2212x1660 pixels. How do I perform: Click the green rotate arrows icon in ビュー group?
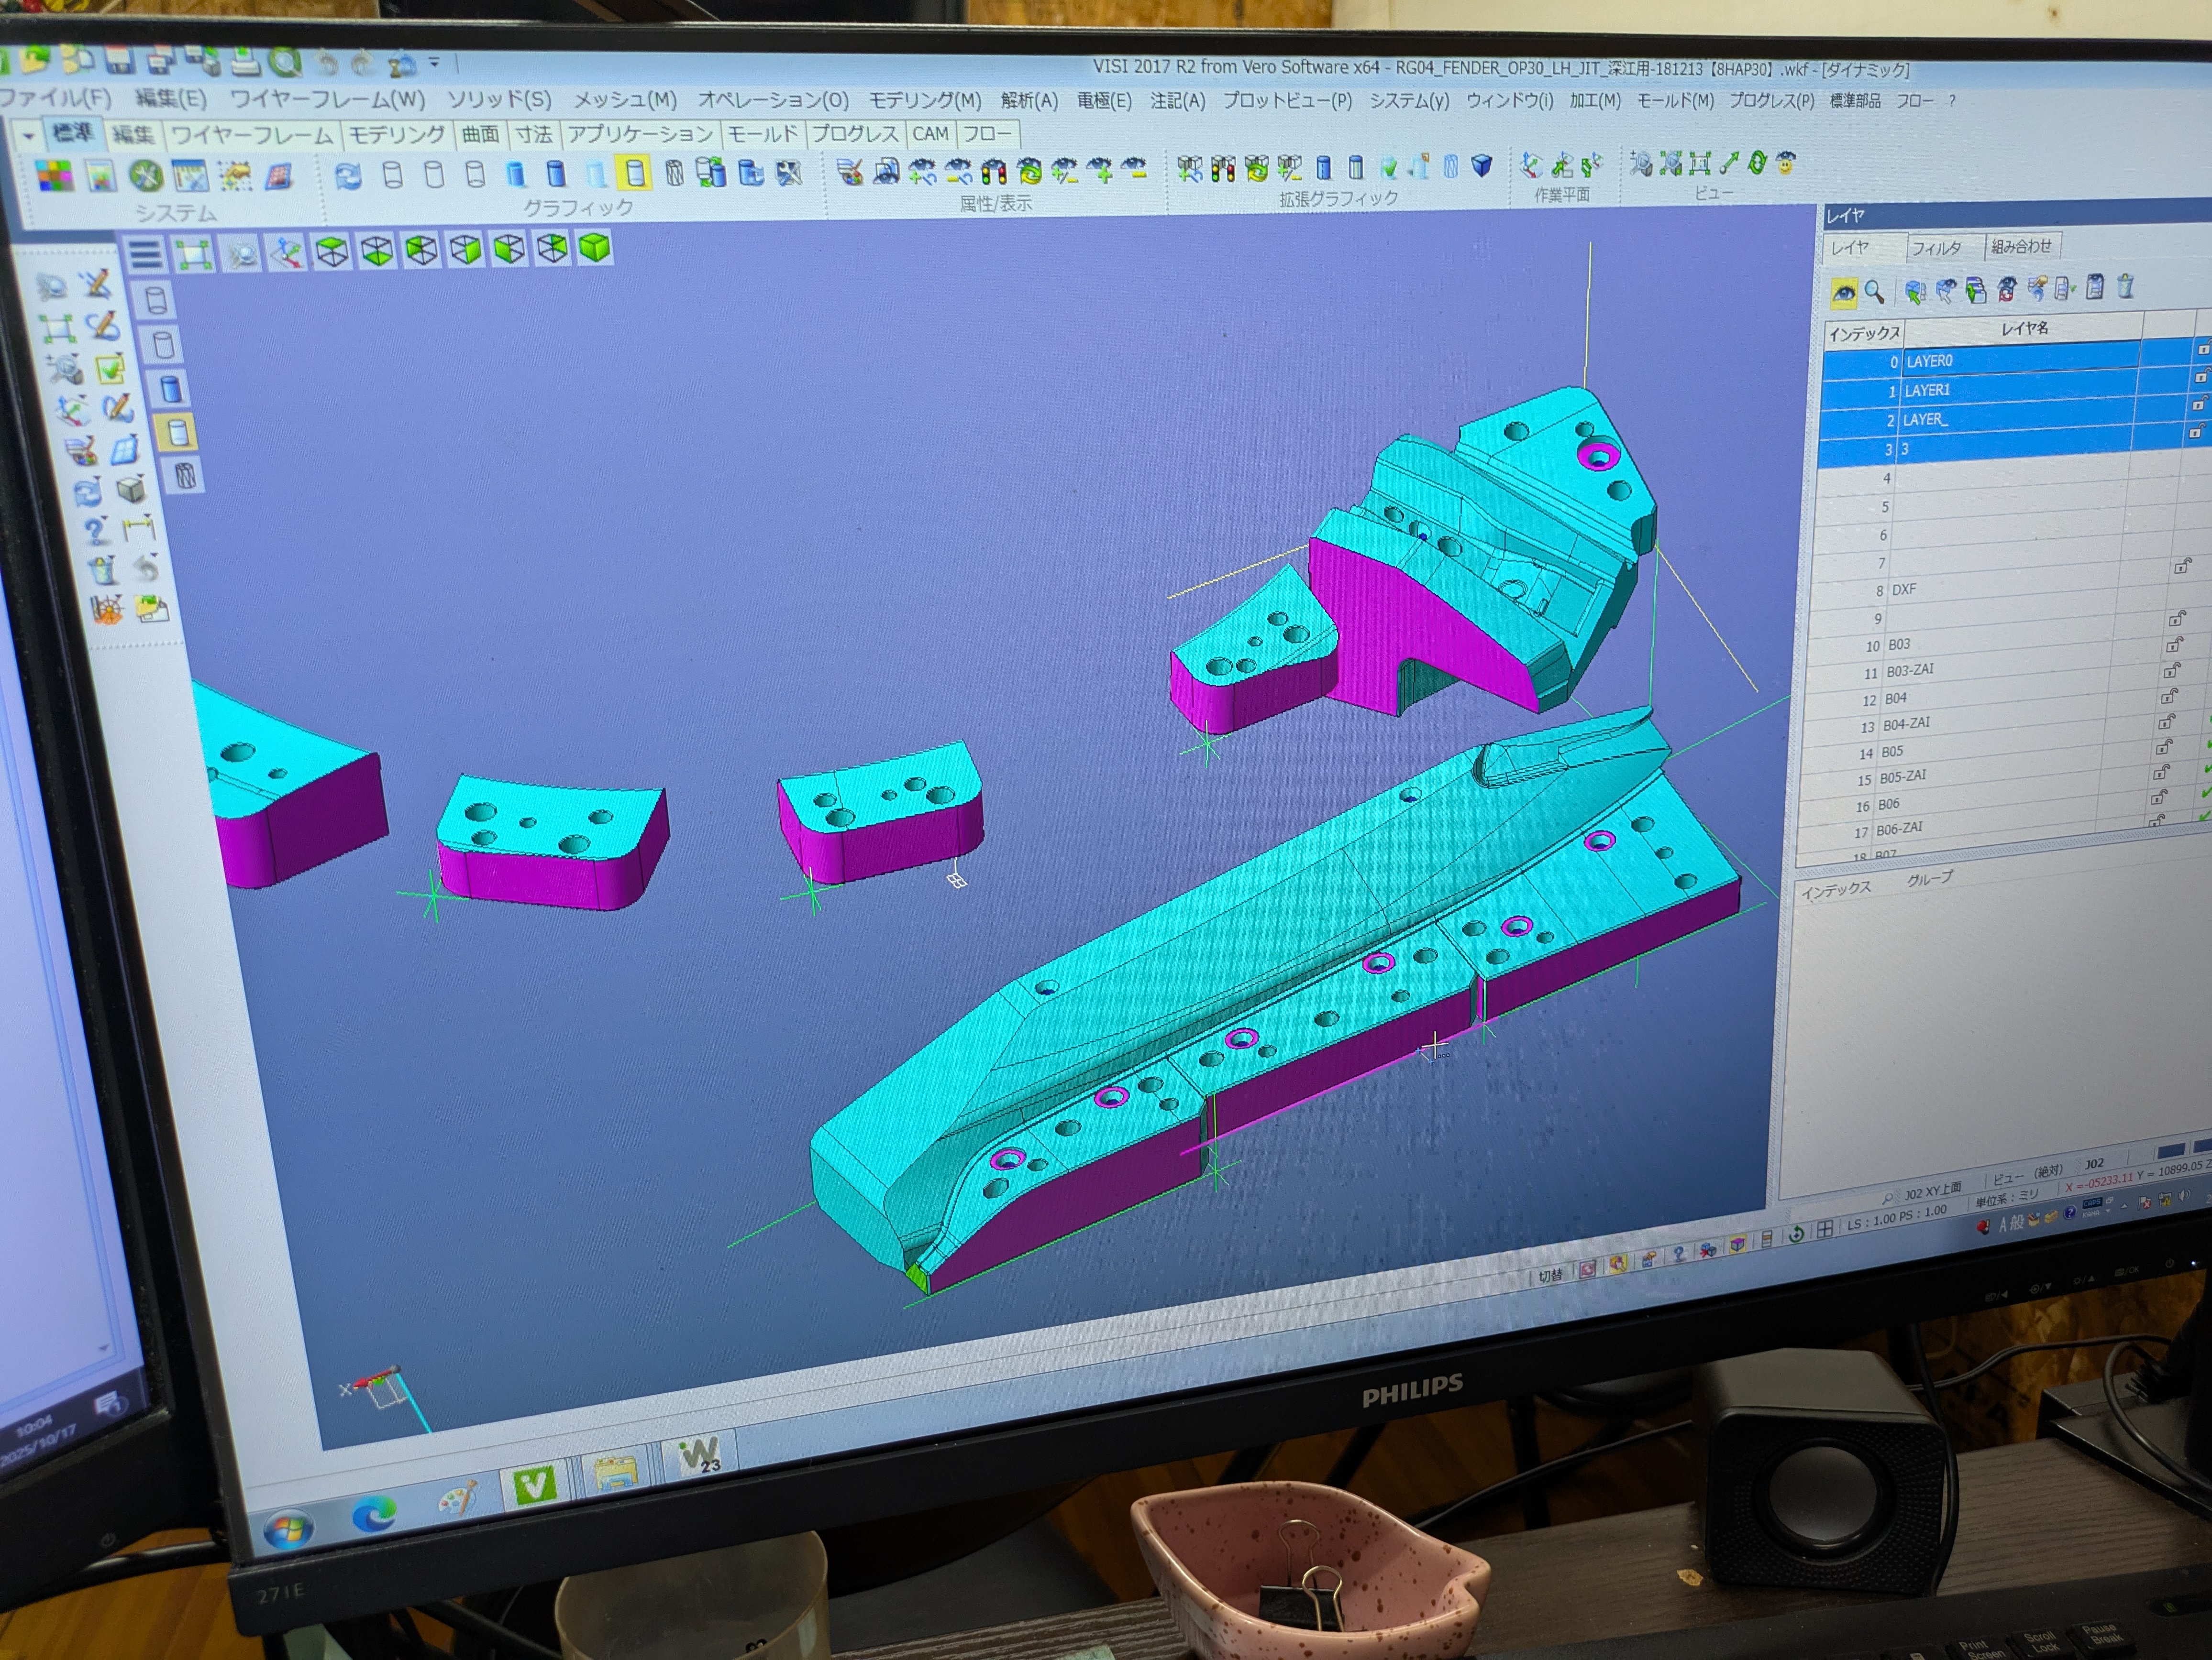click(1757, 162)
